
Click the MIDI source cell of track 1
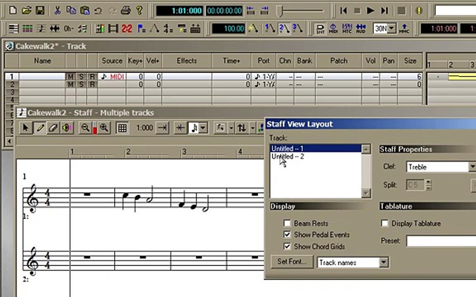[x=112, y=77]
